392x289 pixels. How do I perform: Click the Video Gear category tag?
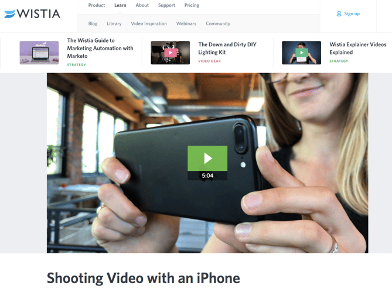210,61
